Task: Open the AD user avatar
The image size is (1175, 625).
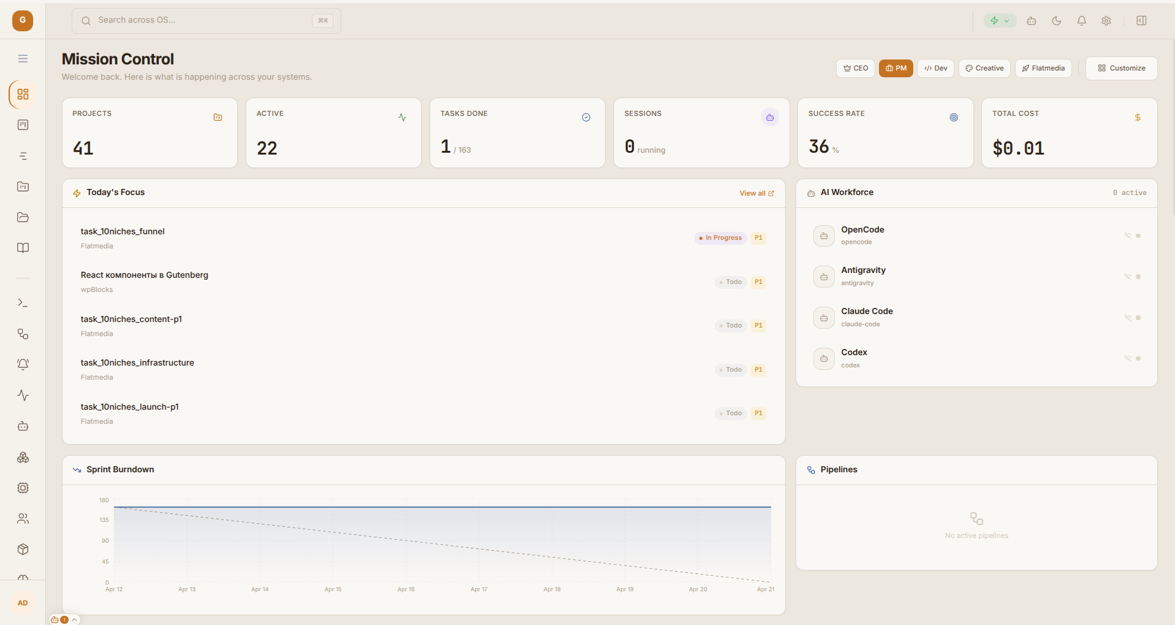Action: coord(23,603)
